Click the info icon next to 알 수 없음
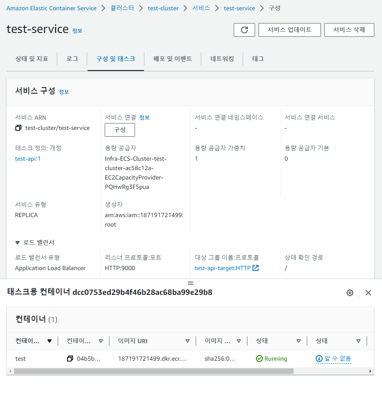 319,359
